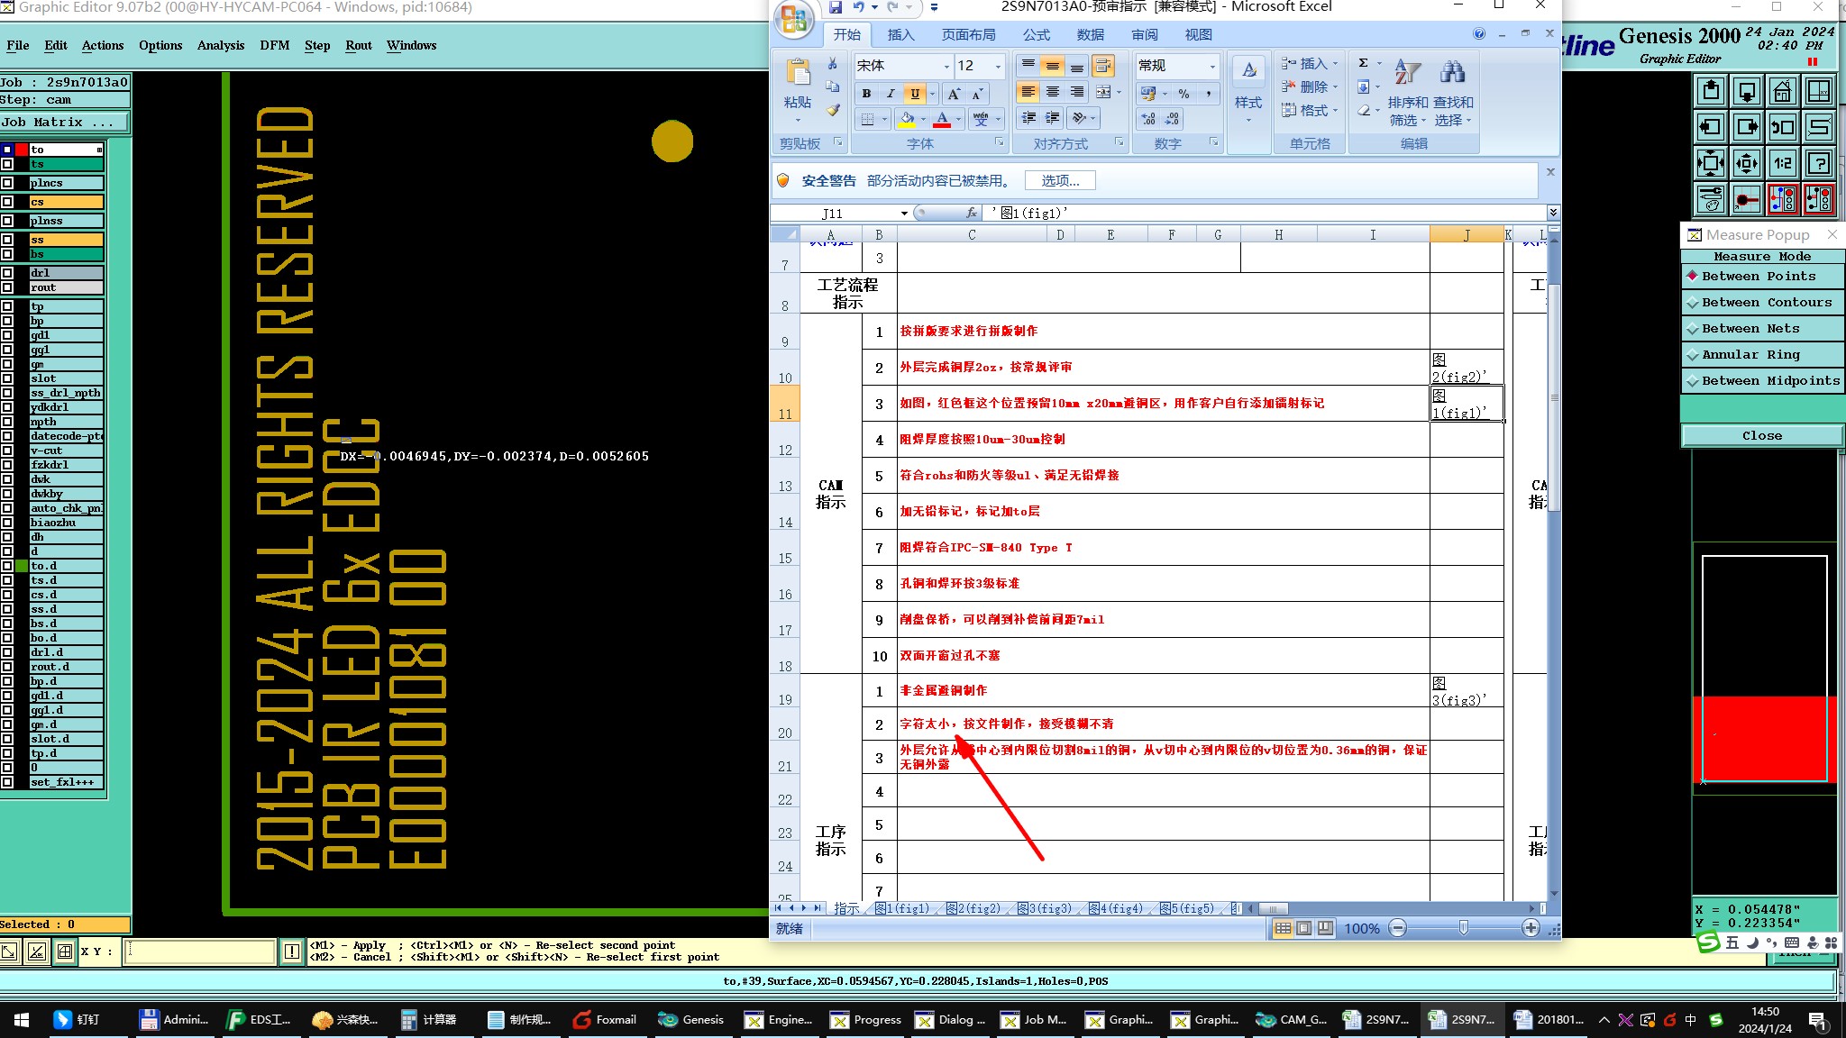Click the 1:2 zoom scale icon
The width and height of the screenshot is (1846, 1038).
(1782, 163)
